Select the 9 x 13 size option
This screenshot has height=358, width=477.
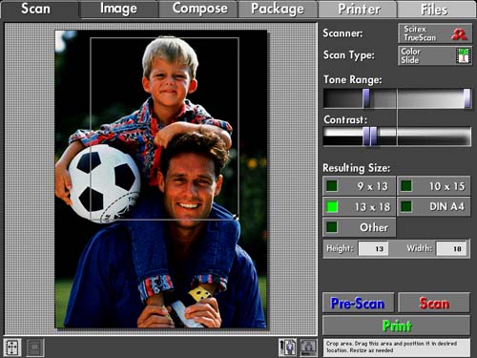pos(359,186)
